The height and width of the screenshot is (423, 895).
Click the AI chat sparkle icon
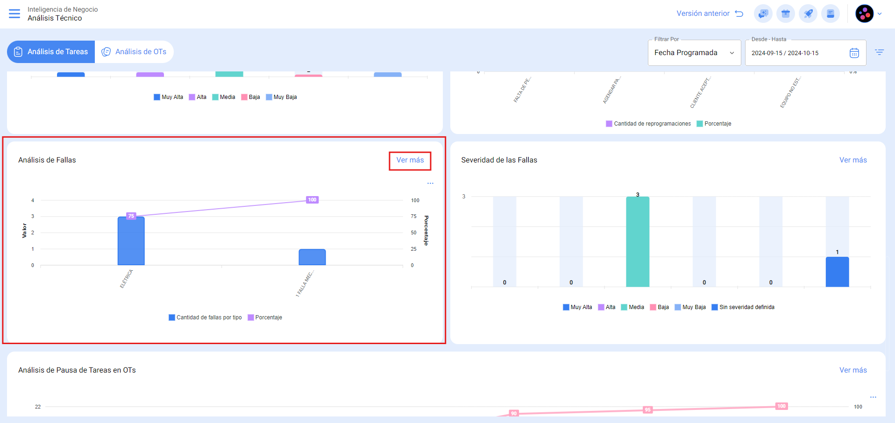(x=763, y=14)
